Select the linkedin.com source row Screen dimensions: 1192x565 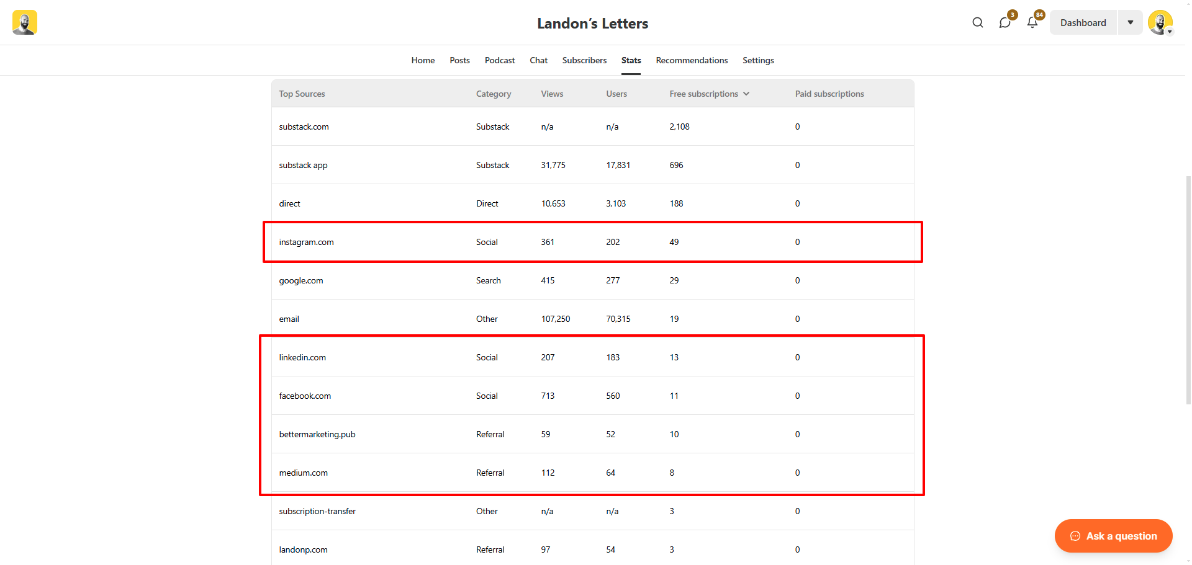tap(592, 357)
